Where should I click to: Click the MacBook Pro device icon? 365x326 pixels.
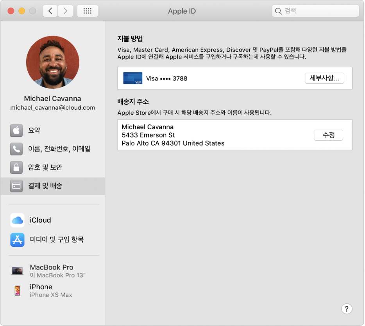click(x=17, y=271)
